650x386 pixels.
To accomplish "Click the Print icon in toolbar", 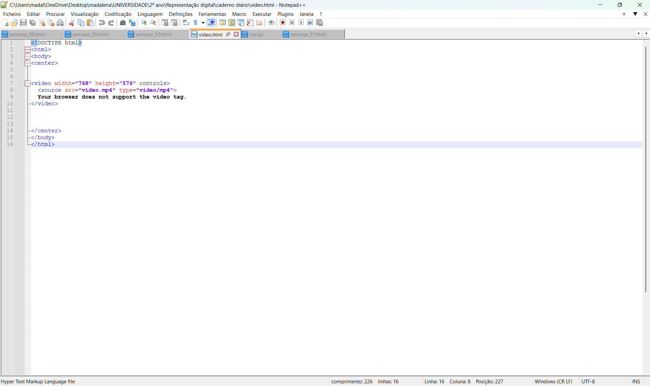I will click(x=60, y=23).
